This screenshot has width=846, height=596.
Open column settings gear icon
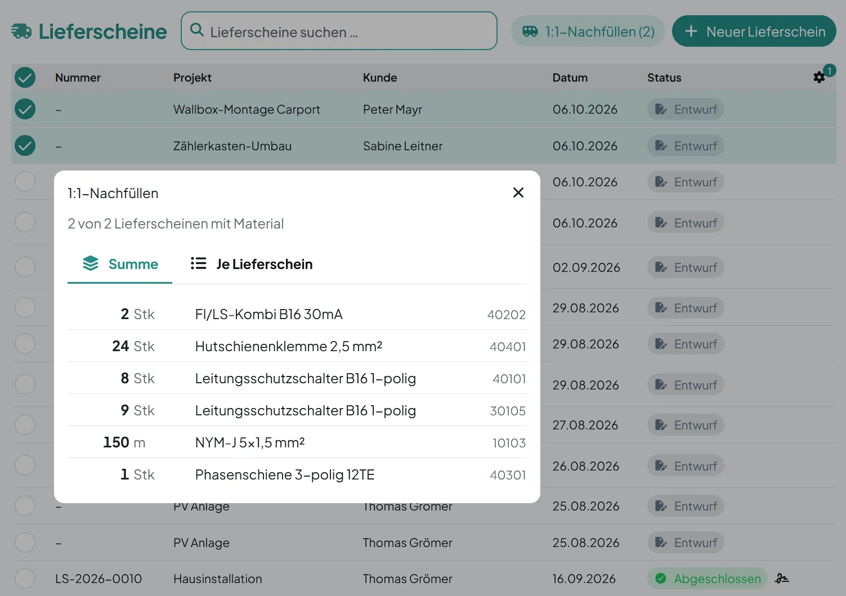(x=819, y=77)
